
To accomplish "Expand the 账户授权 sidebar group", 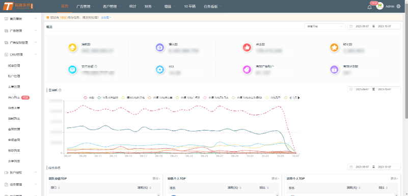I will pos(36,173).
